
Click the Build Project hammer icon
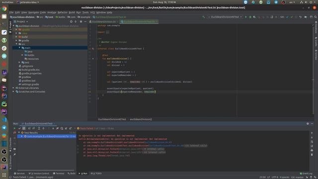pos(204,17)
